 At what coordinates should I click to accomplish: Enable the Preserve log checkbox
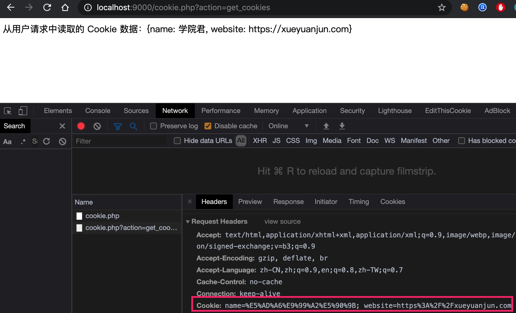[153, 126]
